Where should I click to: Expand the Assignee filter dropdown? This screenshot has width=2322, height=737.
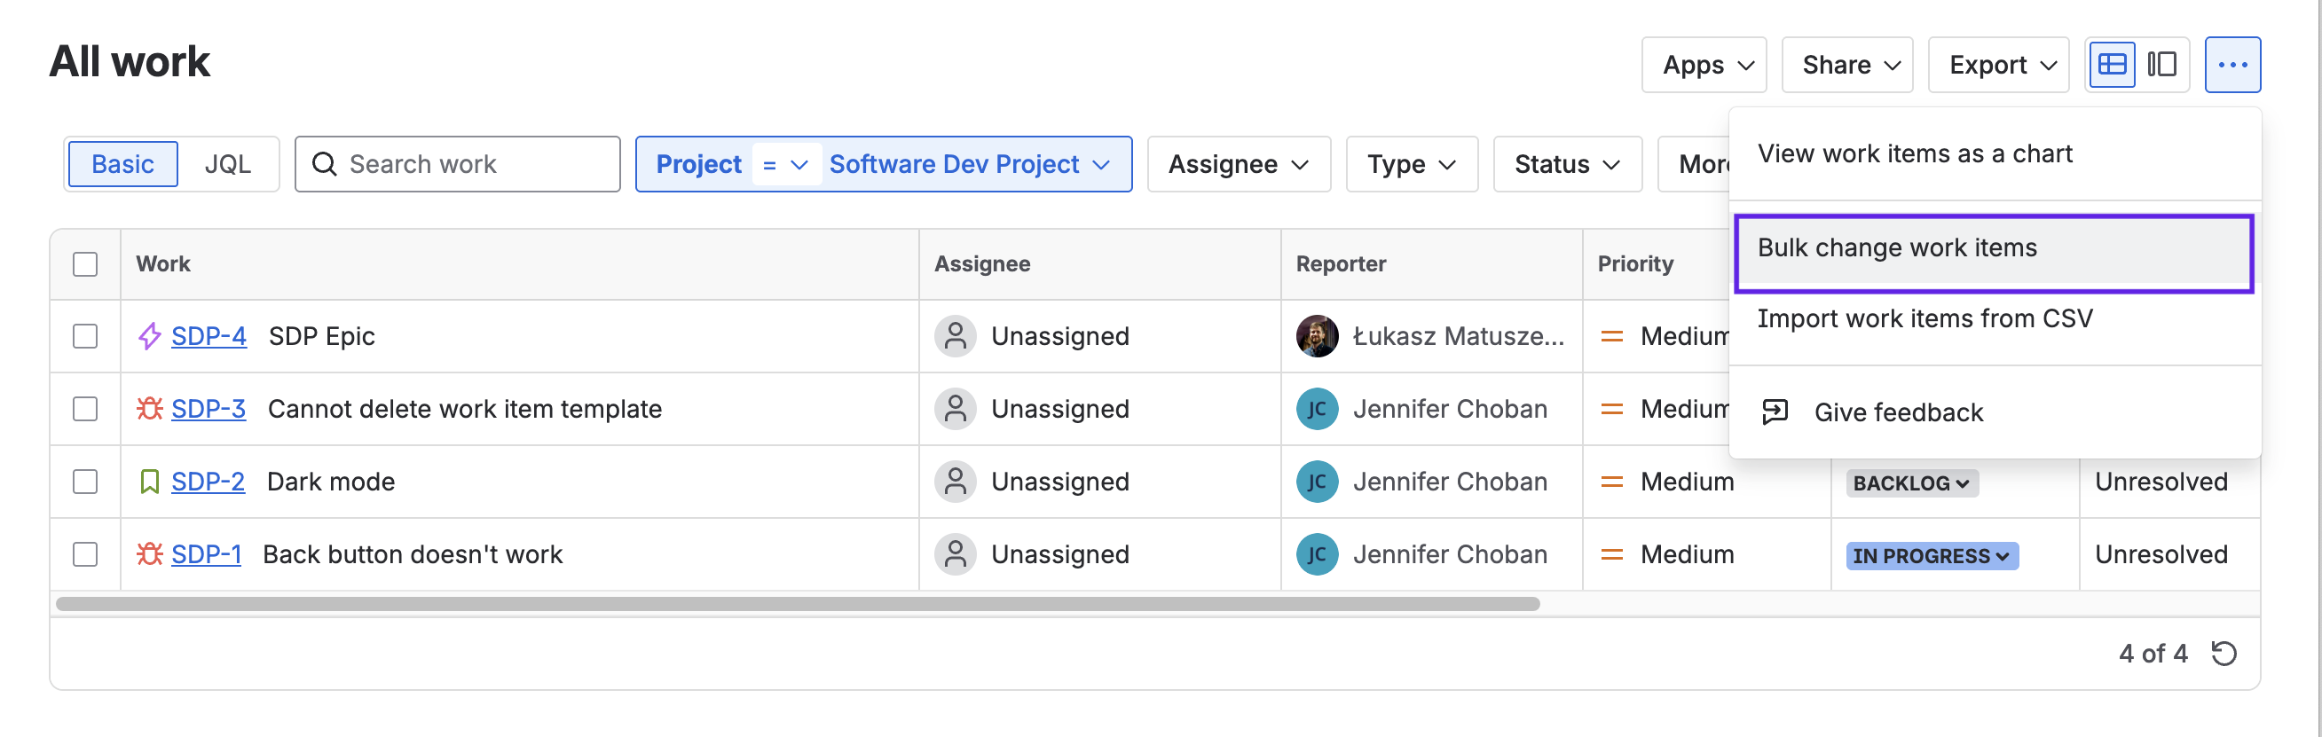coord(1238,164)
